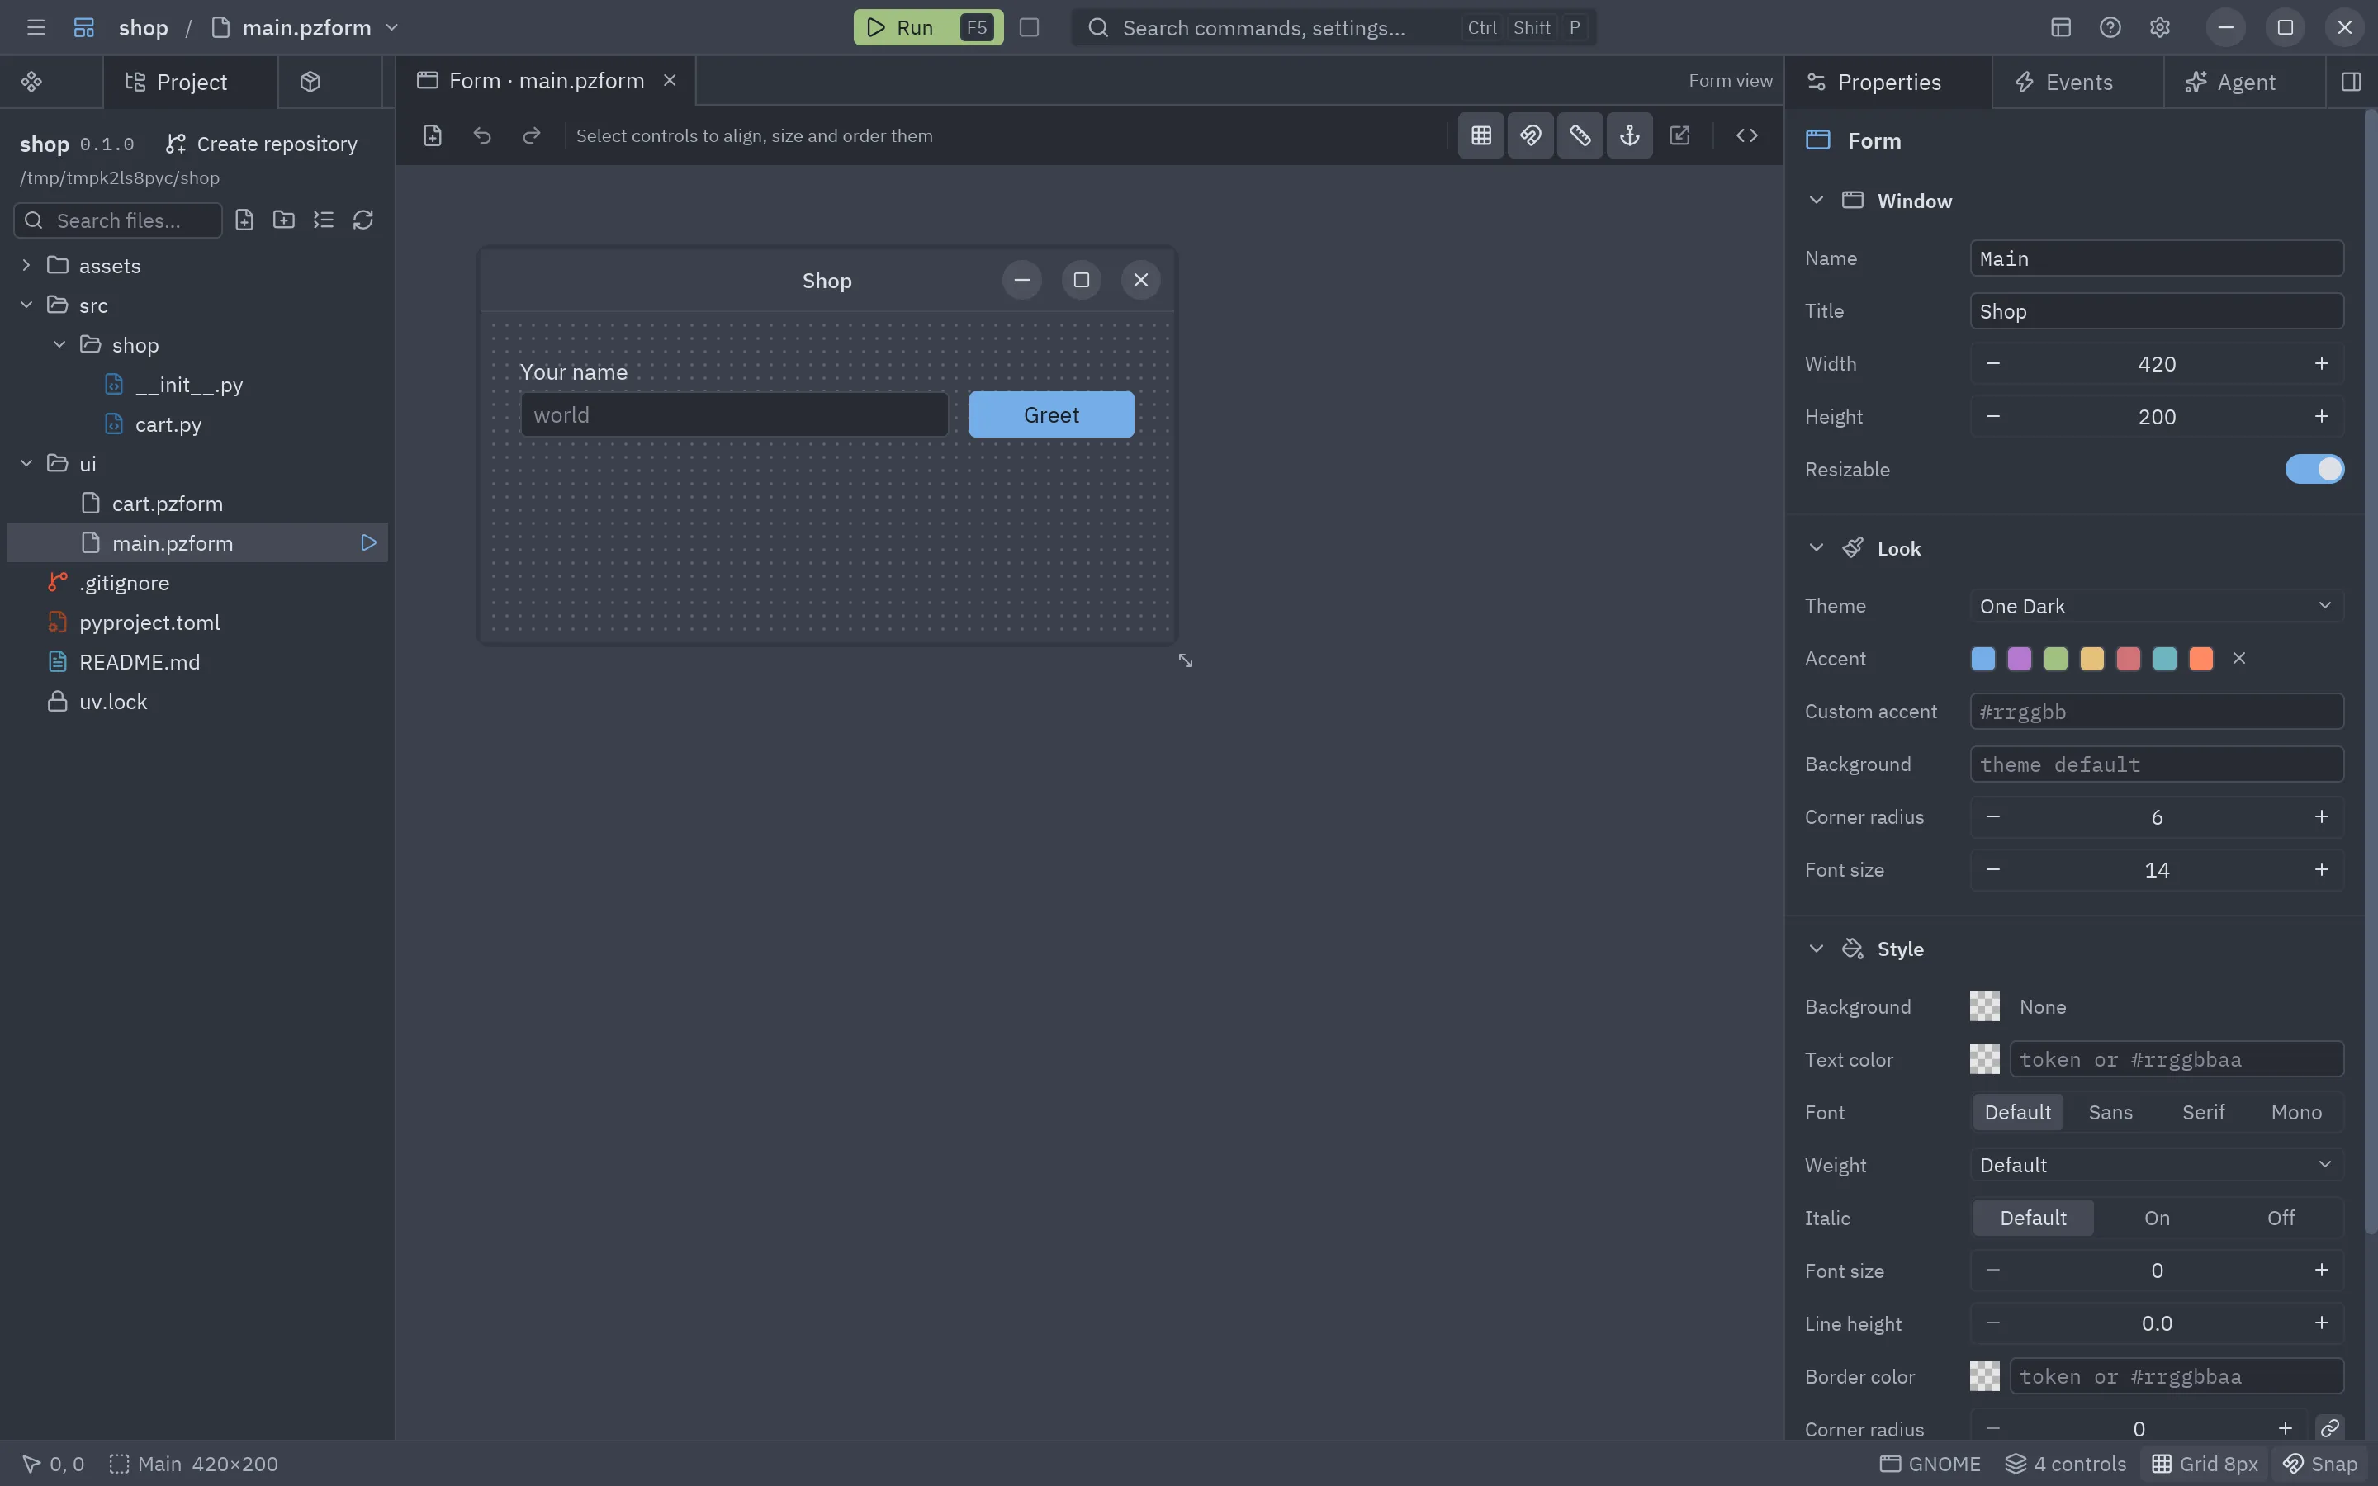Toggle the right side panel icon
Screen dimensions: 2378x1486
pyautogui.click(x=2351, y=82)
